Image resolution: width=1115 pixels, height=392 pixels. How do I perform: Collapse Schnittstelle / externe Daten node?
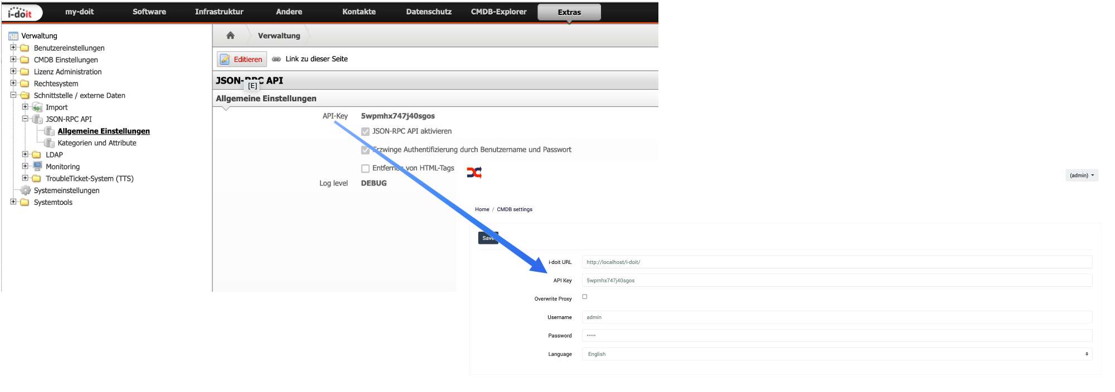(x=13, y=95)
